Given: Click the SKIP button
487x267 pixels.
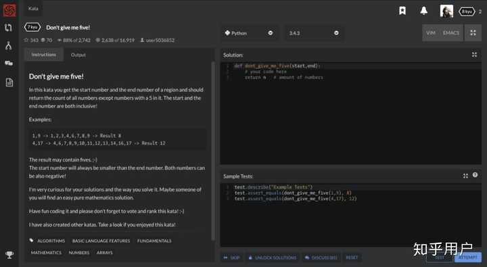Looking at the screenshot, I should click(x=231, y=258).
